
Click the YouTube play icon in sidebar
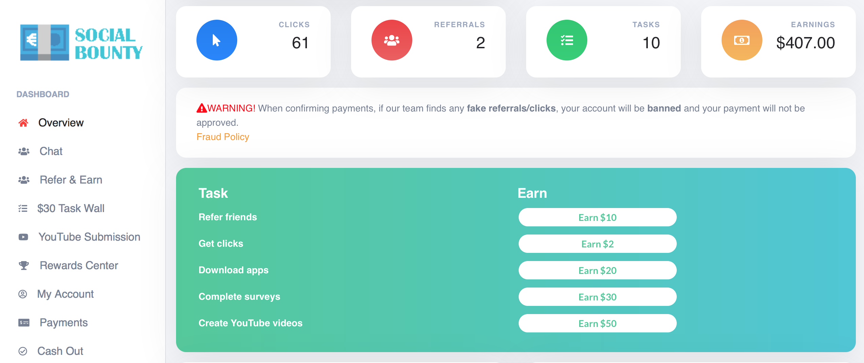(x=23, y=237)
